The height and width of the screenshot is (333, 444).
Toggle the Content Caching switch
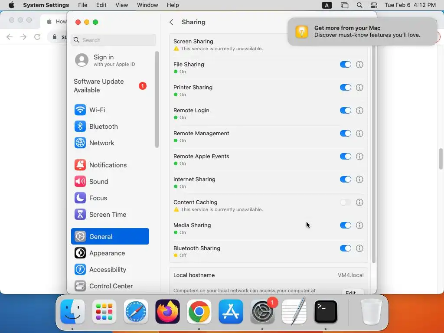coord(346,202)
